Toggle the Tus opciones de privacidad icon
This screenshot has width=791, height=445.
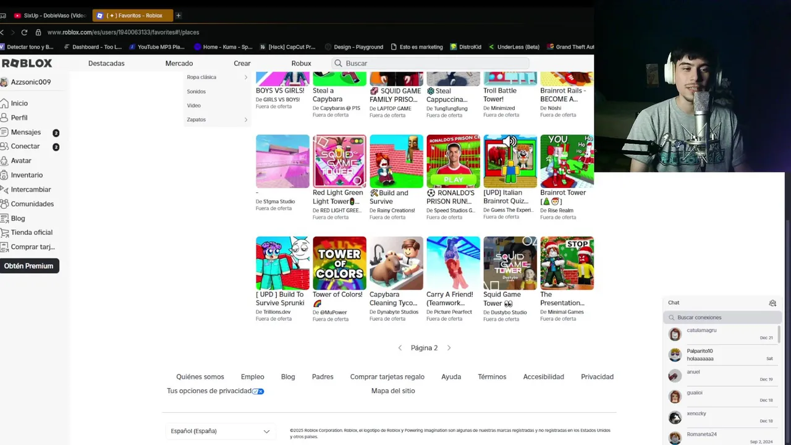pyautogui.click(x=258, y=391)
